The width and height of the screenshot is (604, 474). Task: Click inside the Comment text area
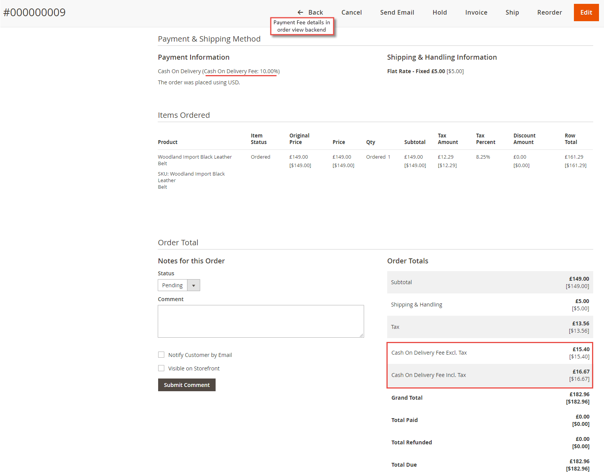[x=261, y=321]
